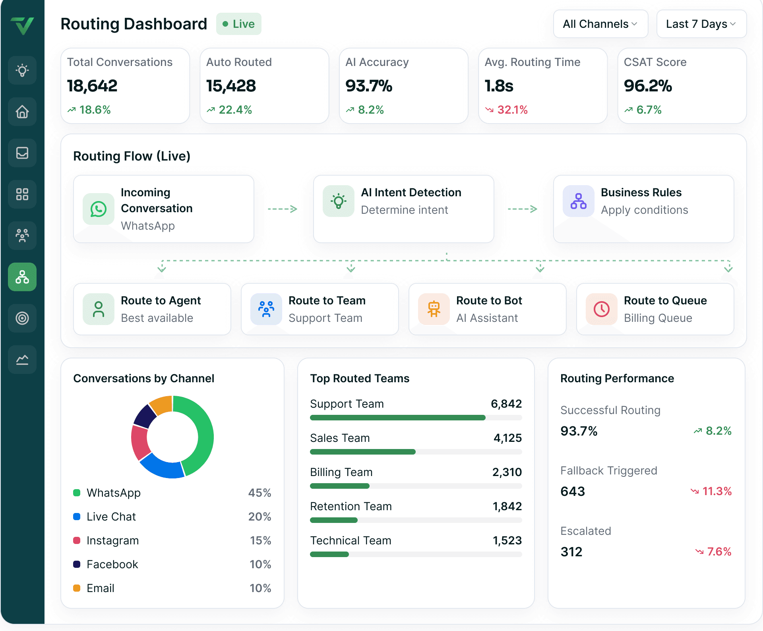Select the active routing sidebar icon

click(22, 277)
